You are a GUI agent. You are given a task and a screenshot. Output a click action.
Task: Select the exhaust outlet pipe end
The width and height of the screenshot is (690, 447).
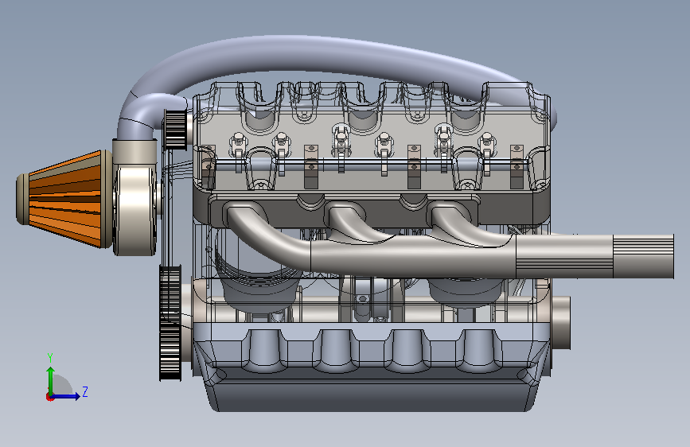[x=643, y=256]
